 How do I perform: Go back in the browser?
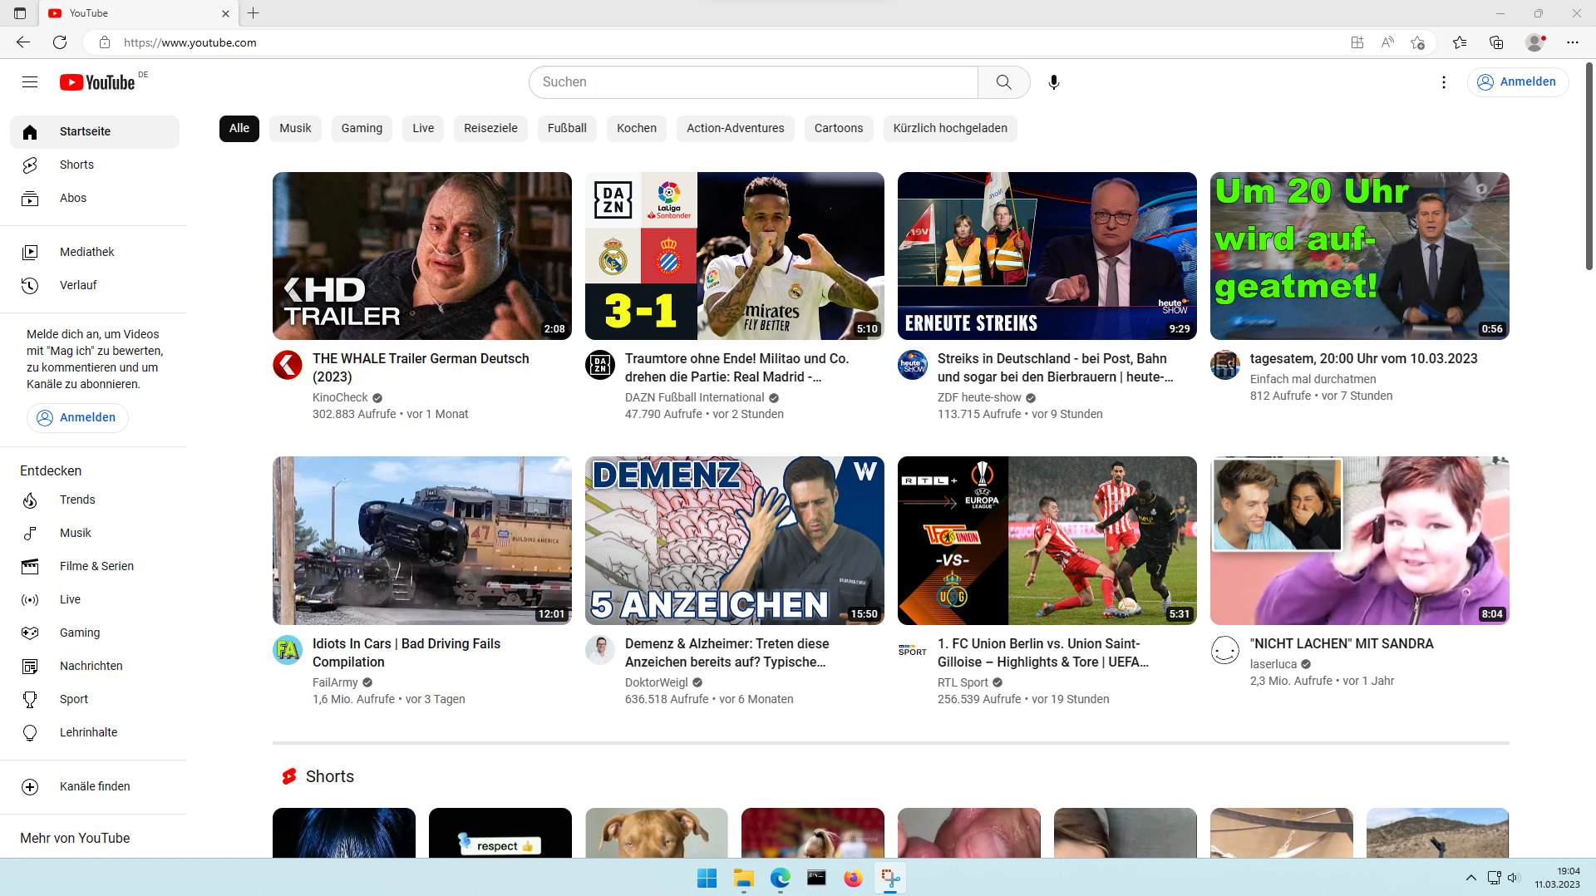pos(23,42)
